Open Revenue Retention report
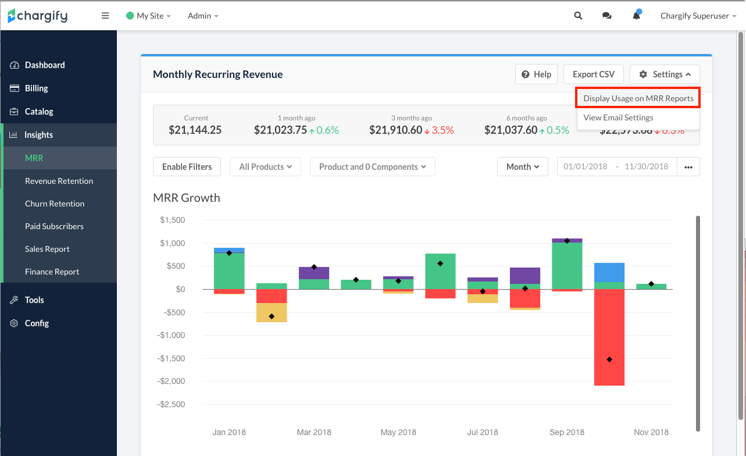 (59, 181)
